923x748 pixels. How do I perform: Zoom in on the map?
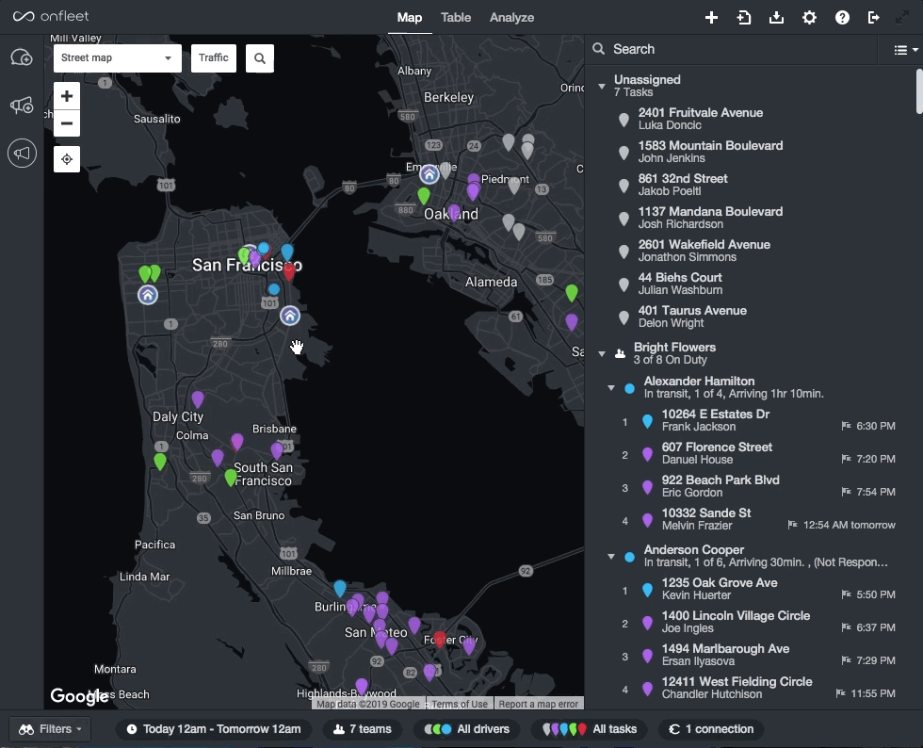(x=67, y=96)
